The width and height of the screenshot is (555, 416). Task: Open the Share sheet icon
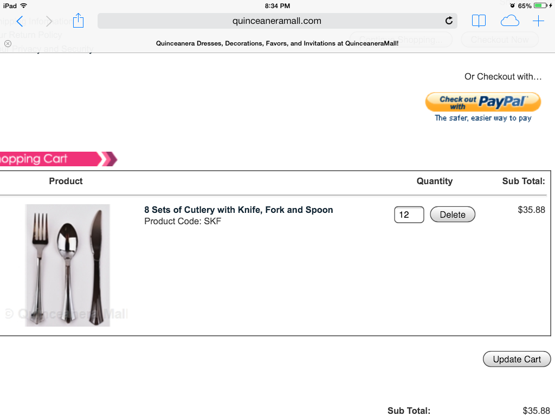[78, 21]
